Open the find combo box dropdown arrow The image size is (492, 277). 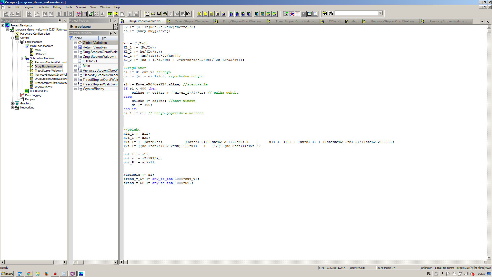click(x=380, y=13)
